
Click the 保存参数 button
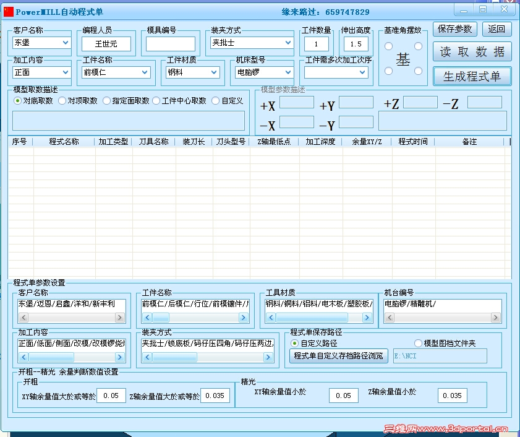(x=454, y=29)
